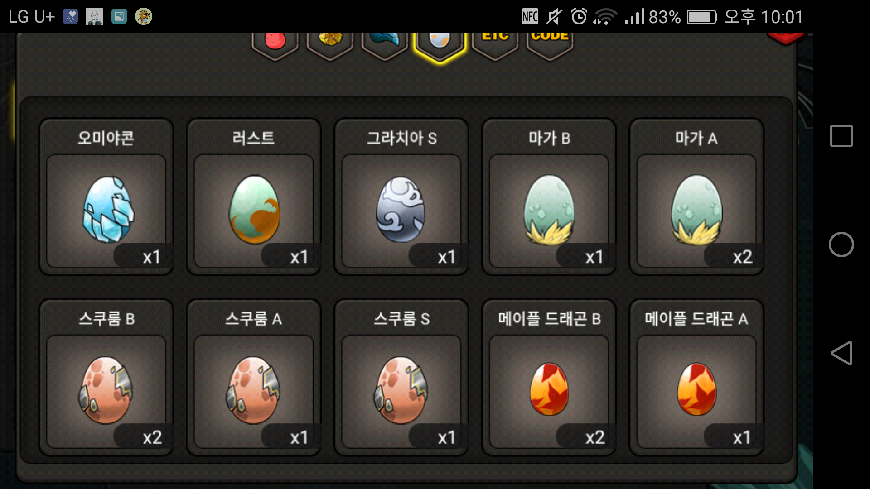Screen dimensions: 870x489
Task: Select the 러스트 green-orange egg
Action: [x=254, y=197]
